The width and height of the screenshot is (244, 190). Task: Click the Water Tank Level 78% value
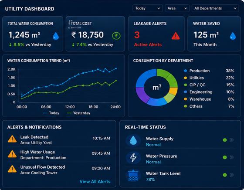(x=150, y=180)
